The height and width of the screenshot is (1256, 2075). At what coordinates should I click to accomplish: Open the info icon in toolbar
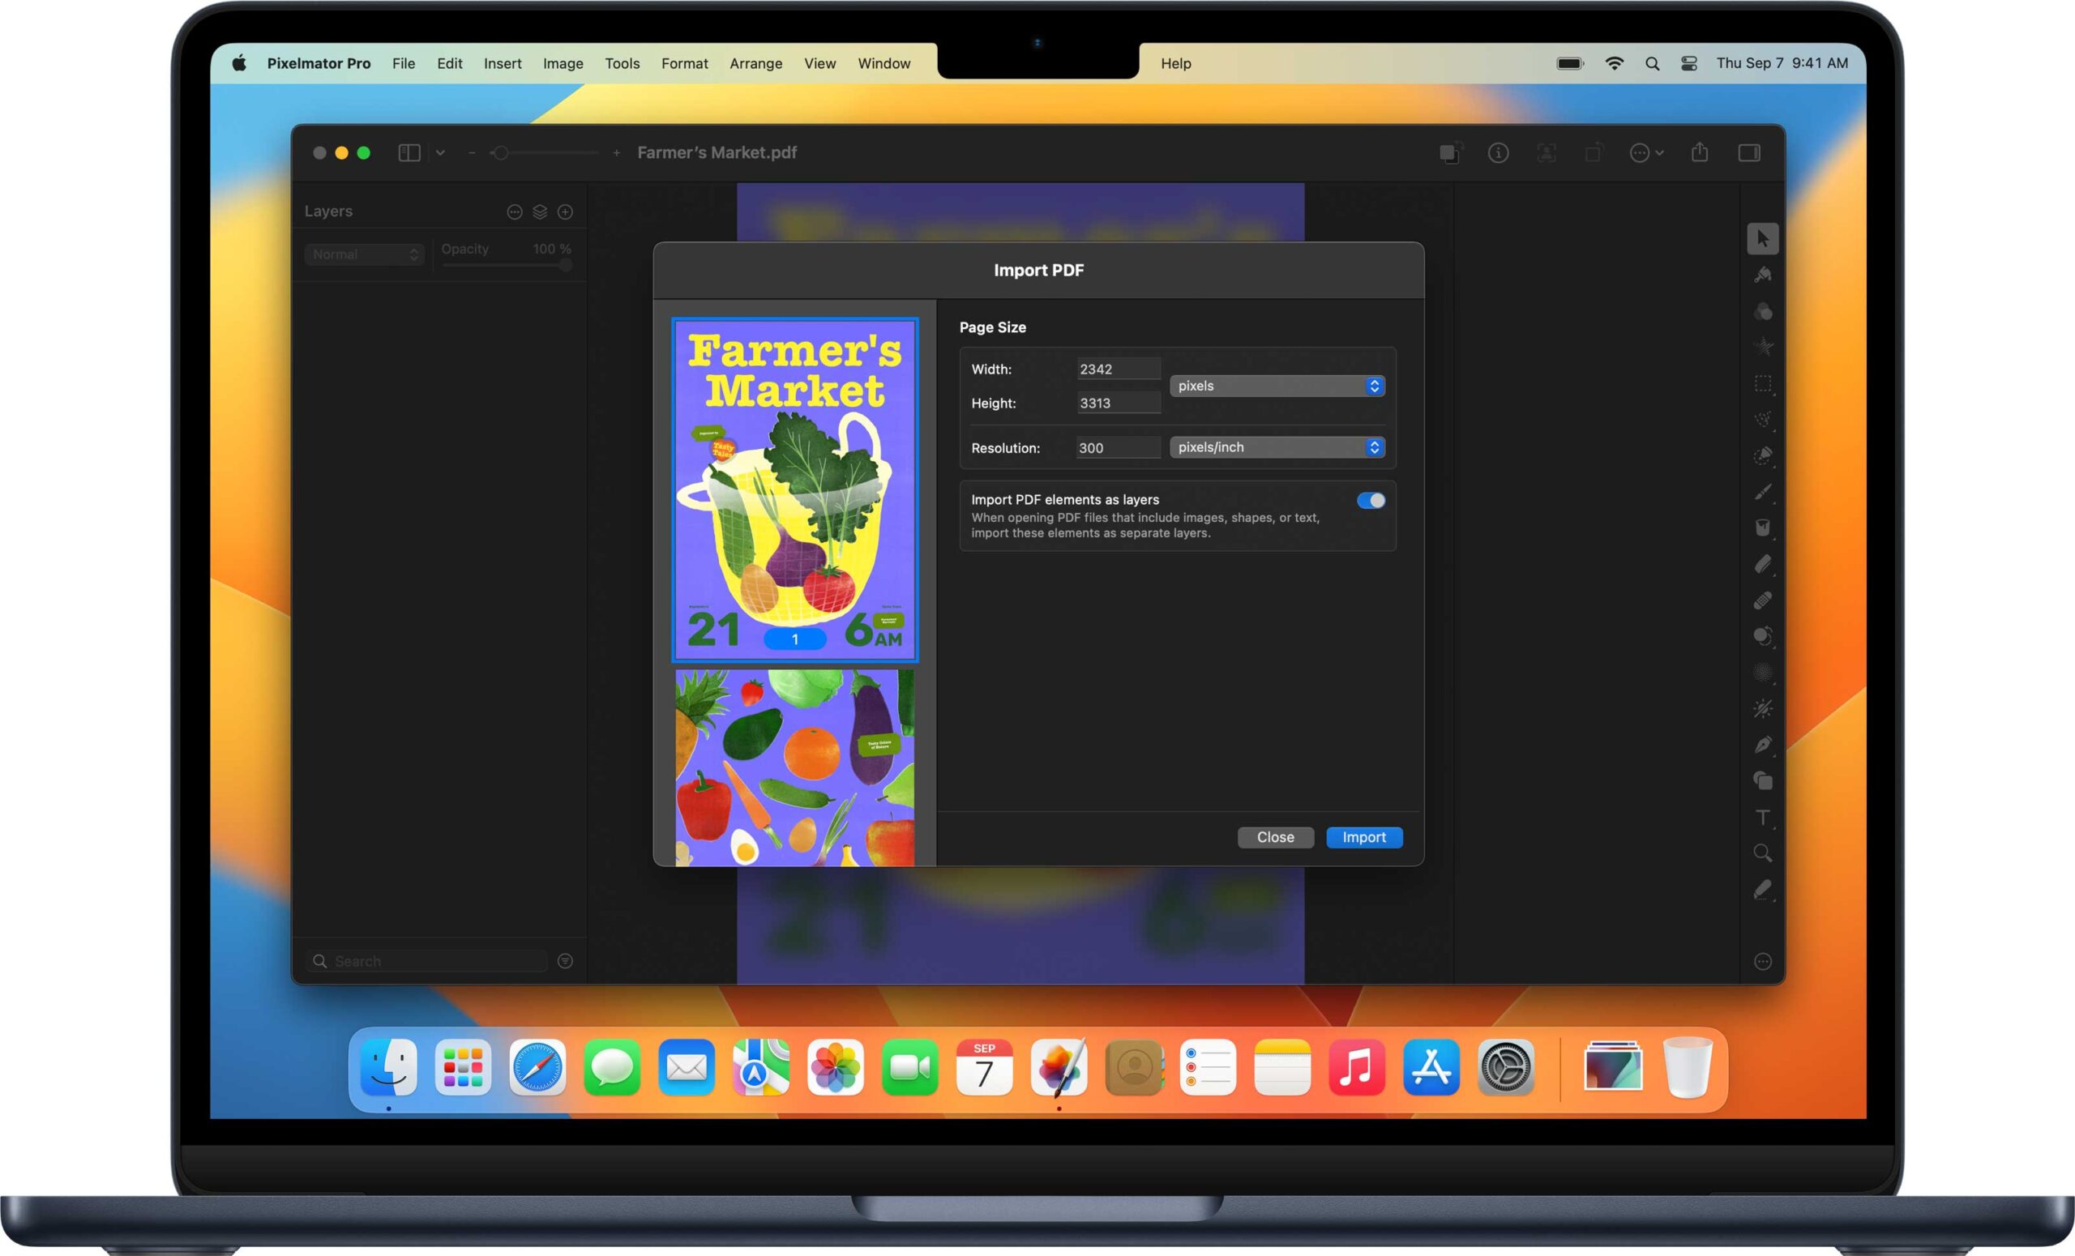point(1498,152)
